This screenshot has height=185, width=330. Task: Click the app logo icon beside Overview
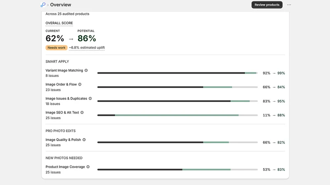click(x=43, y=5)
